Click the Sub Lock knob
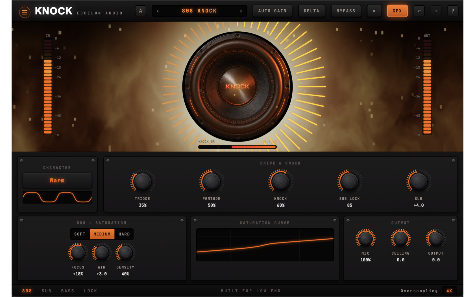Viewport: 475px width, 297px height. (350, 181)
